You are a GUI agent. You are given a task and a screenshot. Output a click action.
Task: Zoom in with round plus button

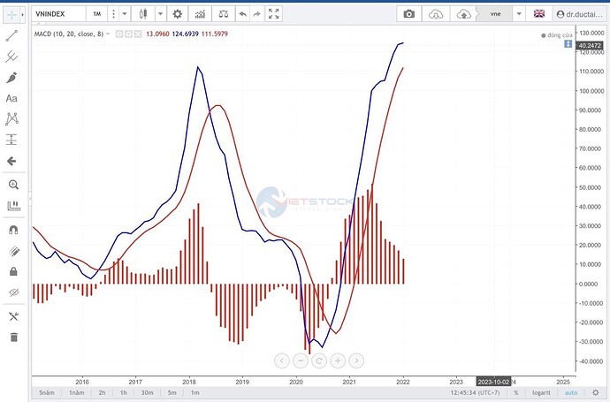(338, 360)
